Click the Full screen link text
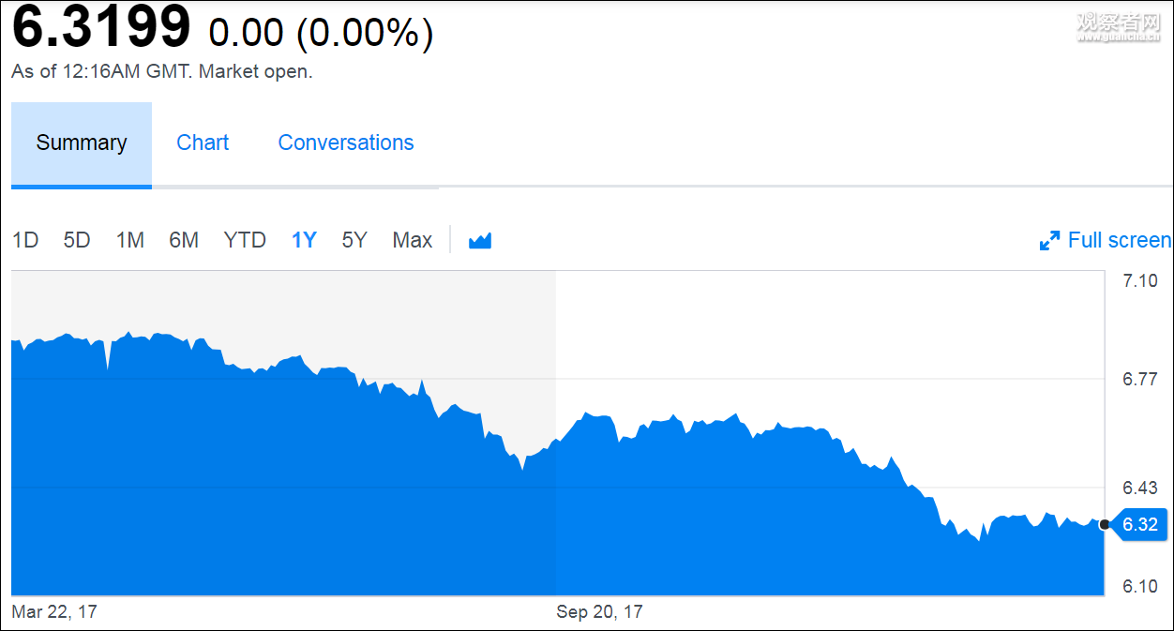 coord(1120,241)
